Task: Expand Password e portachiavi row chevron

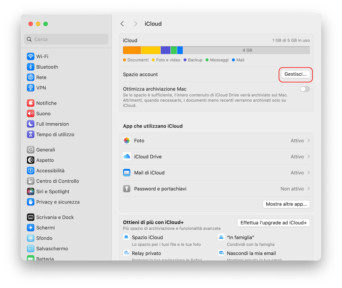Action: (x=309, y=189)
